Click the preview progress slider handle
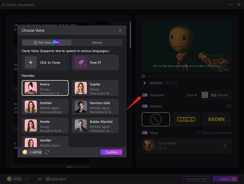Image resolution: width=244 pixels, height=184 pixels. 143,76
